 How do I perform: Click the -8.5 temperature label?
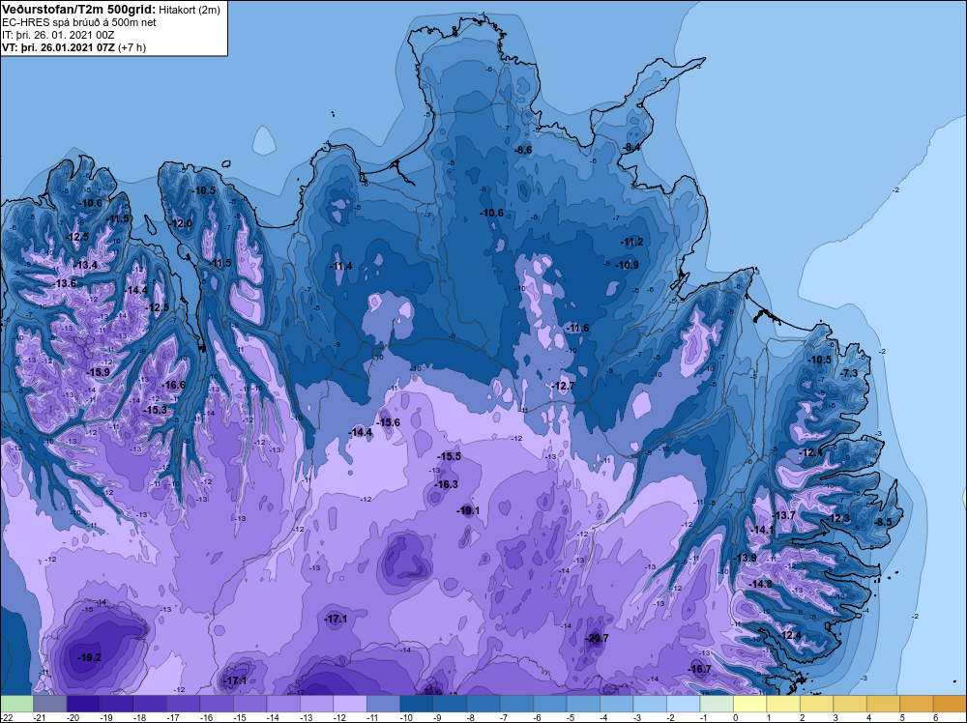[883, 522]
